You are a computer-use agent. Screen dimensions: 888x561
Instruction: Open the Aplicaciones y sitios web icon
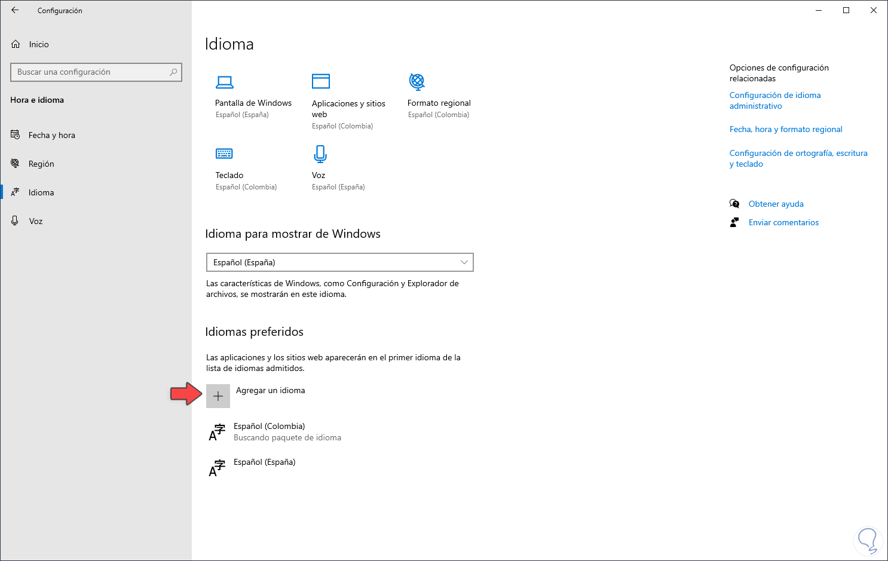[321, 81]
